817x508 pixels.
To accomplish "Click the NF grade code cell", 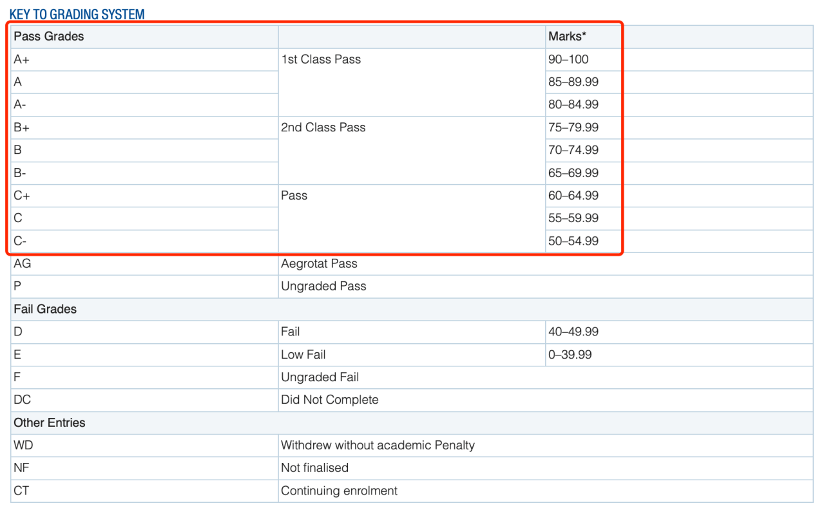I will (21, 468).
